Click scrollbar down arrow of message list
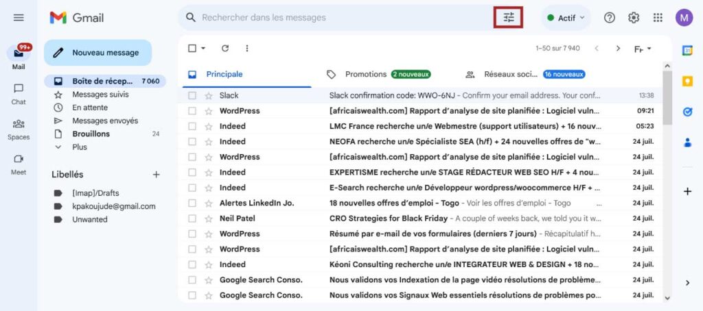Image resolution: width=703 pixels, height=311 pixels. [x=667, y=299]
